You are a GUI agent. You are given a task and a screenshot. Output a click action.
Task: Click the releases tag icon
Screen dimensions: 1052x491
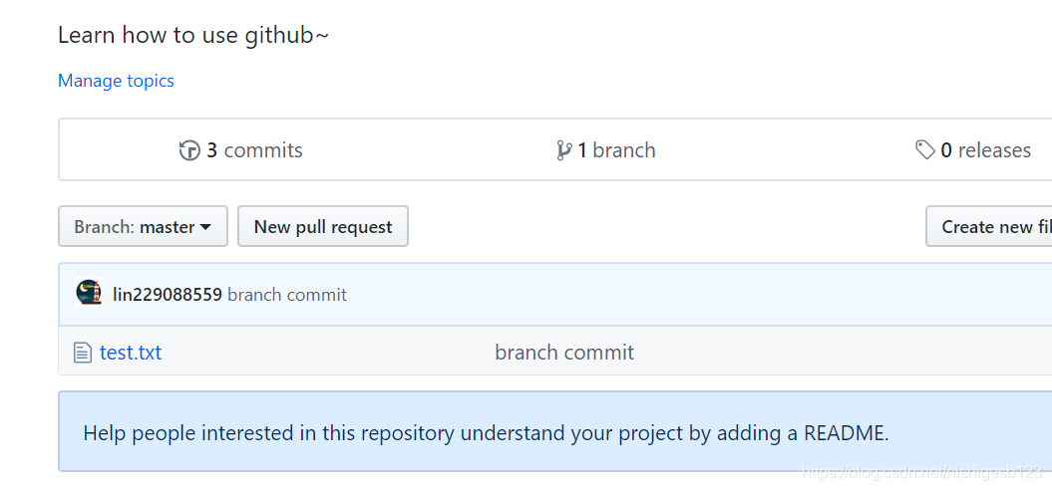[x=925, y=150]
